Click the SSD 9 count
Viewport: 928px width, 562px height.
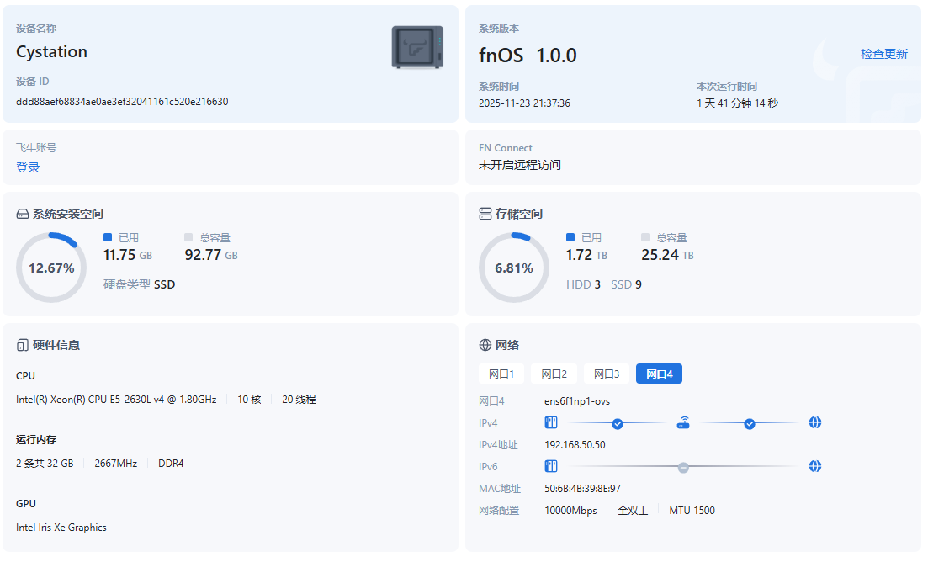626,285
